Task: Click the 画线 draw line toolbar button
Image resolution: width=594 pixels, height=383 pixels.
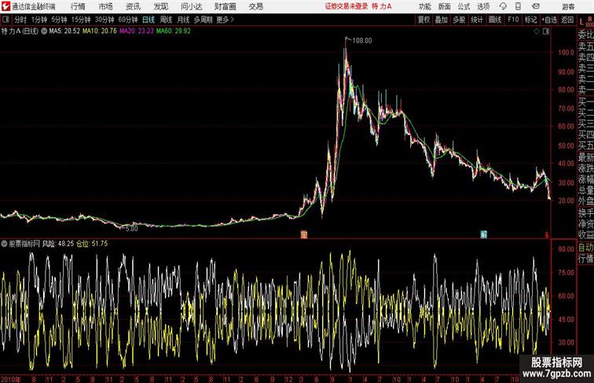Action: point(495,20)
